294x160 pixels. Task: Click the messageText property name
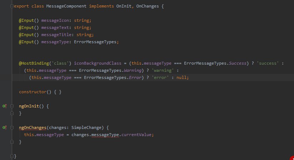click(x=55, y=27)
